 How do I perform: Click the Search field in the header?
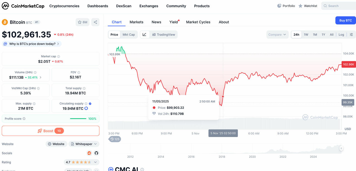[x=338, y=6]
